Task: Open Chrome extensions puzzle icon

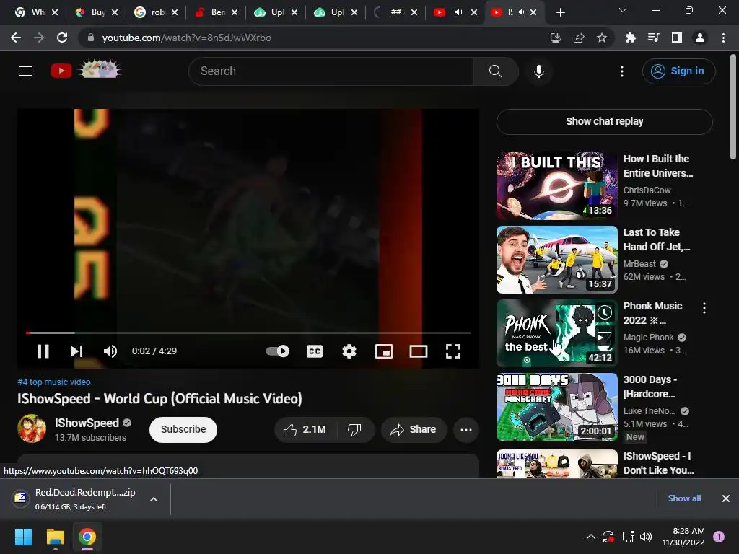Action: click(x=630, y=38)
